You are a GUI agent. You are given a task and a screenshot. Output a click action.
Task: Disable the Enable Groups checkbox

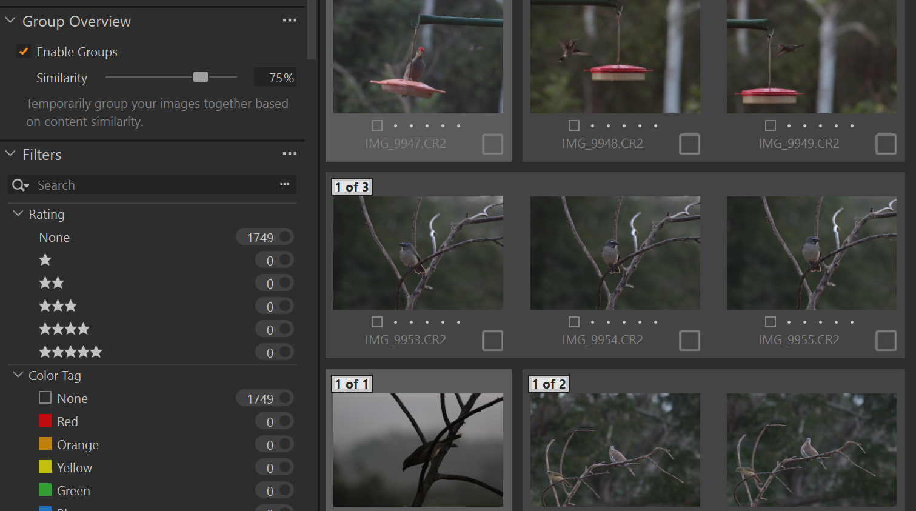tap(23, 52)
